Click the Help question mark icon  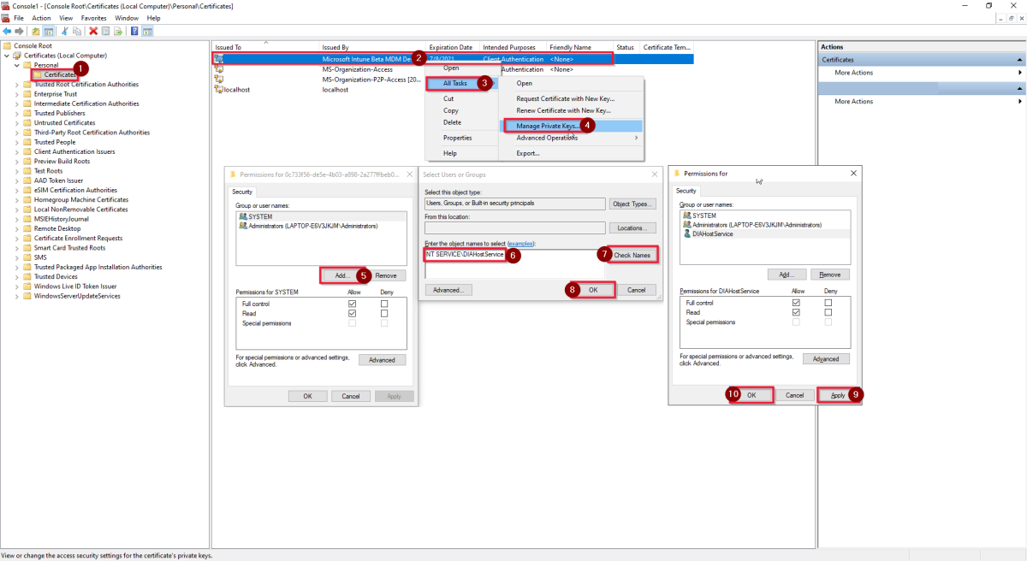tap(134, 32)
